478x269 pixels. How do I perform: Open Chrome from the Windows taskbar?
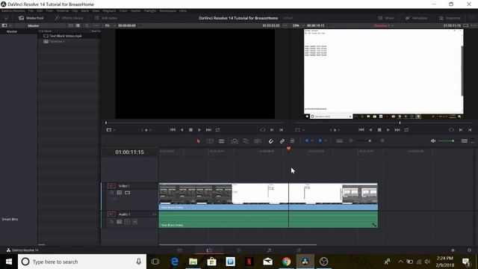point(286,262)
